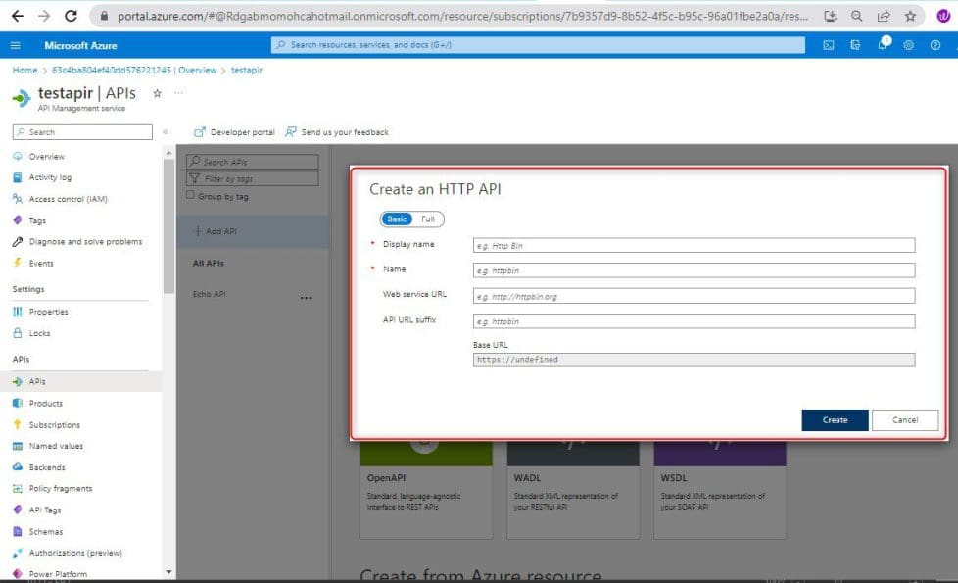
Task: Navigate to Home via the breadcrumb
Action: click(x=24, y=70)
